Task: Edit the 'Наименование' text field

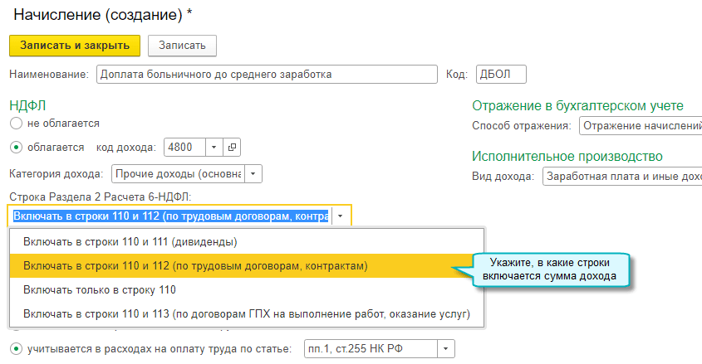Action: click(x=266, y=74)
